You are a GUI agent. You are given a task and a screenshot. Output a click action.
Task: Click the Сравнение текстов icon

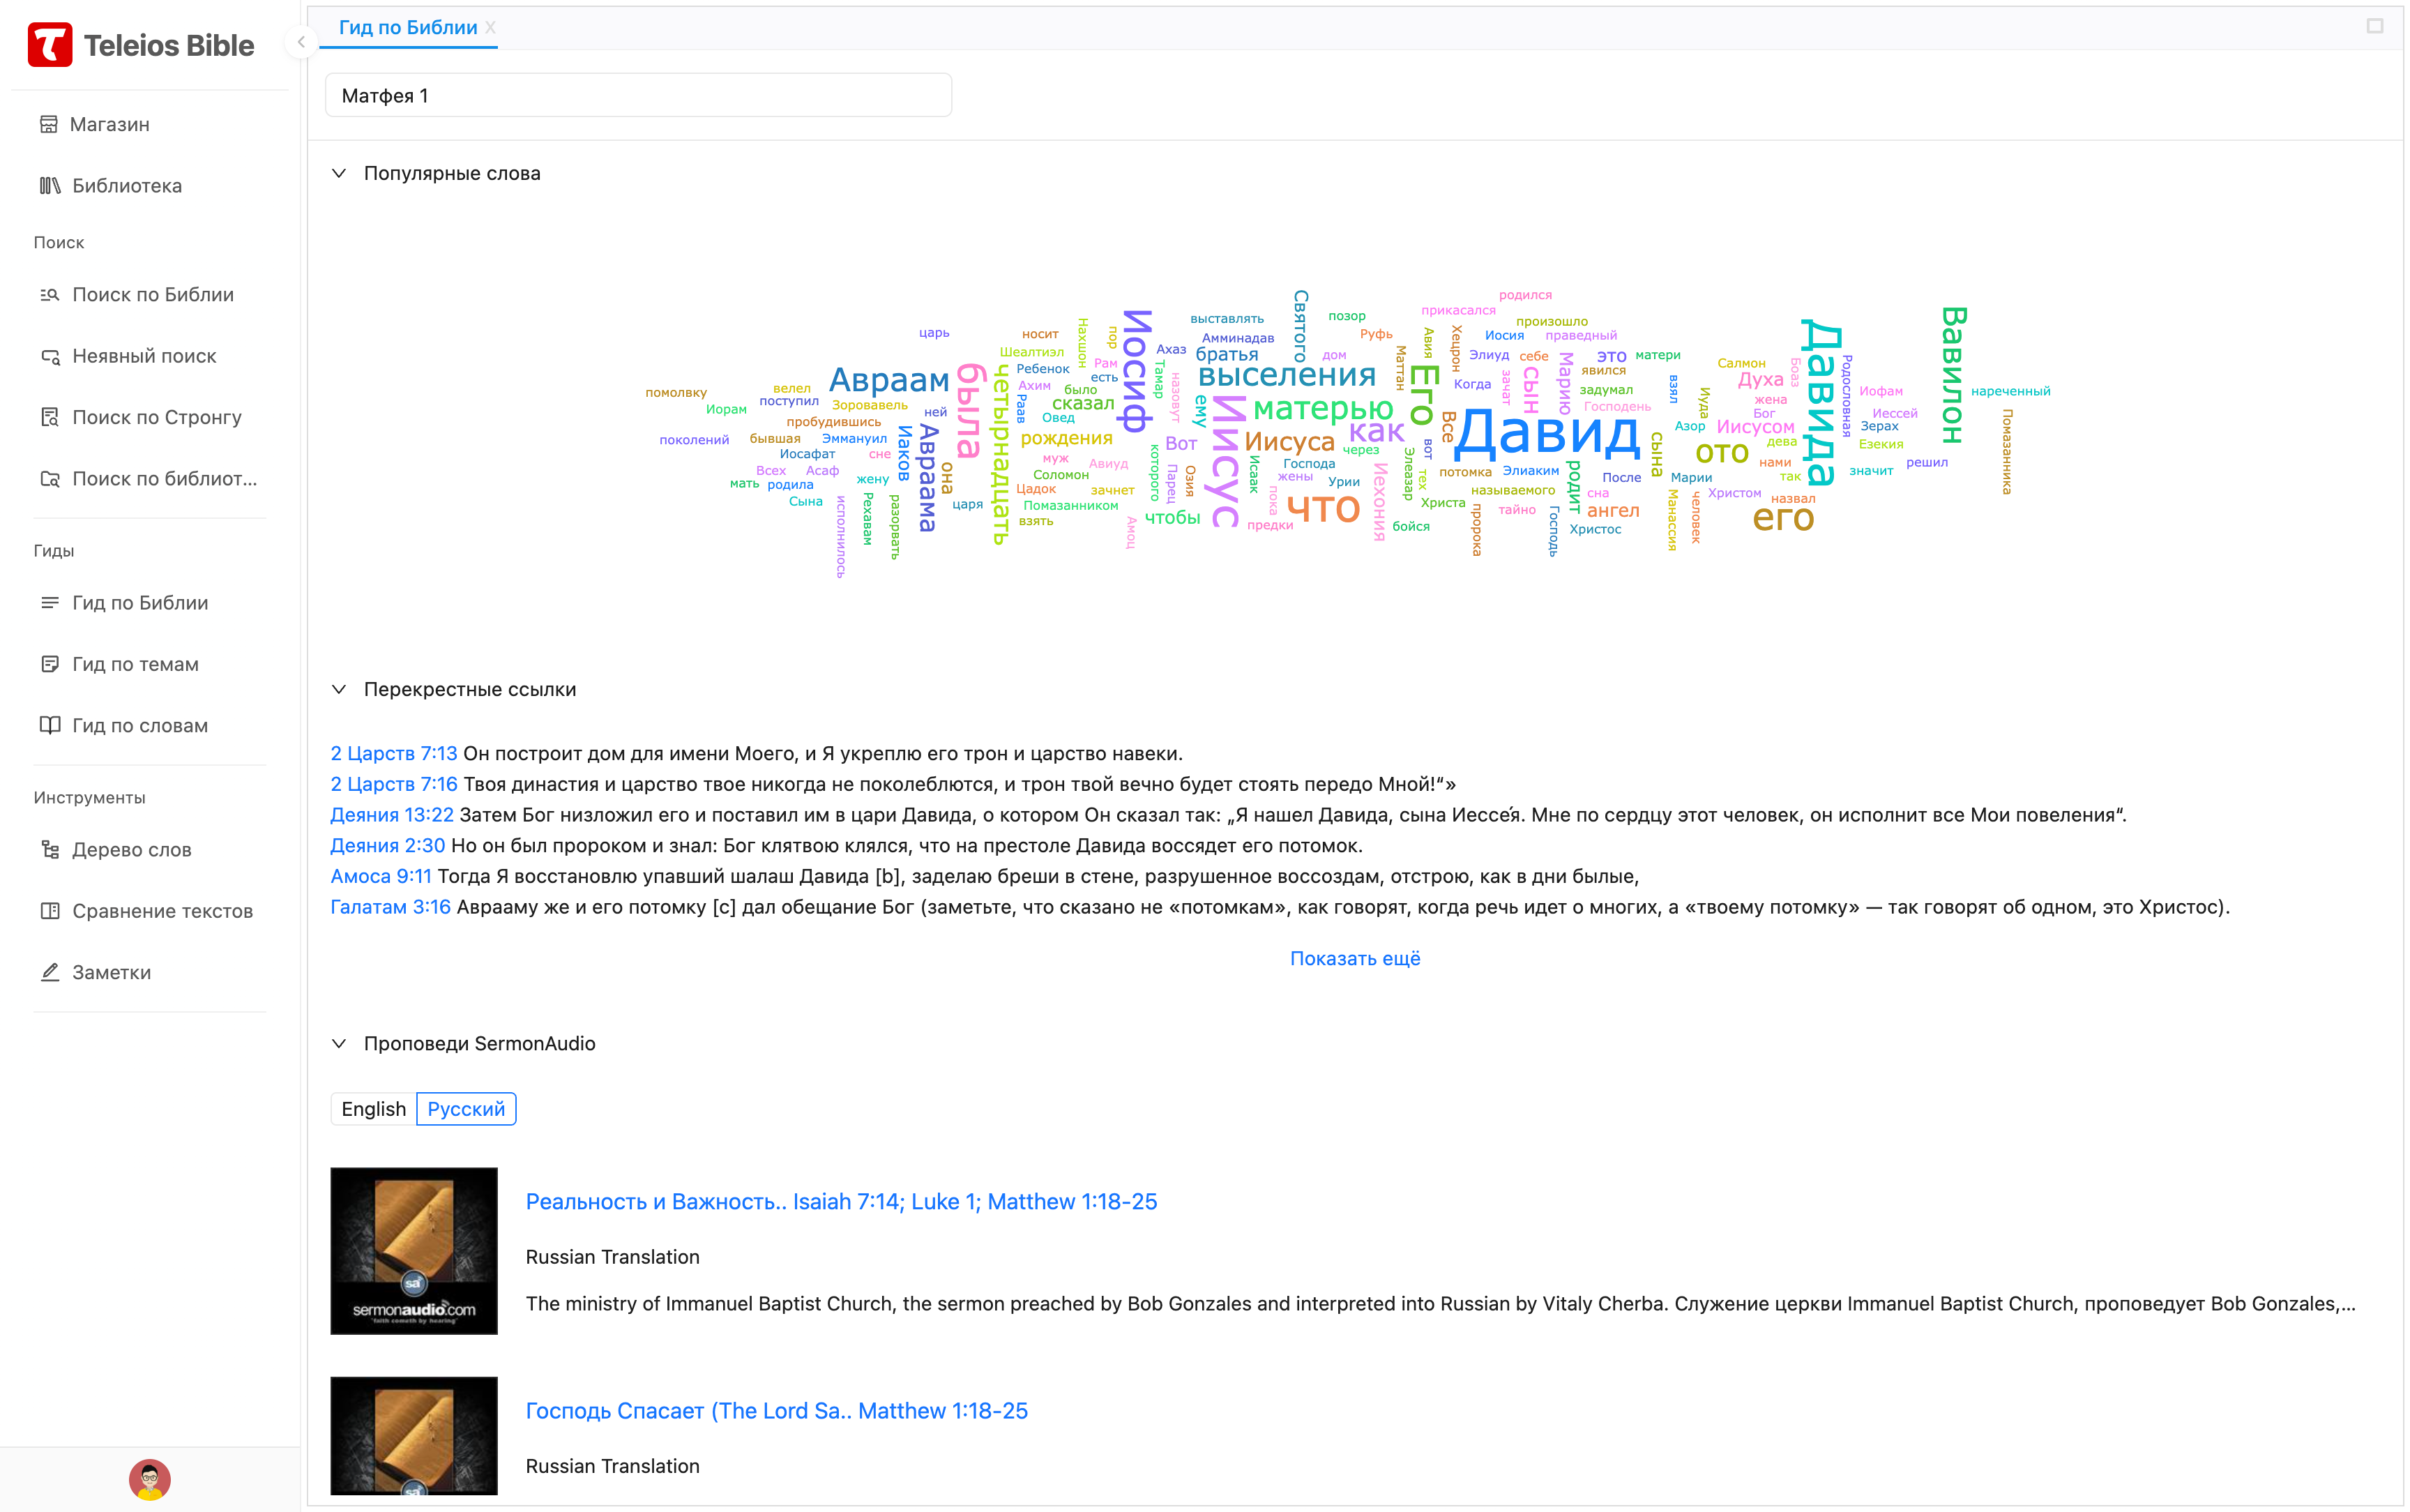tap(49, 911)
